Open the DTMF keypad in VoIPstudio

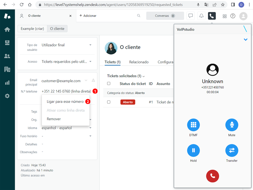click(193, 124)
